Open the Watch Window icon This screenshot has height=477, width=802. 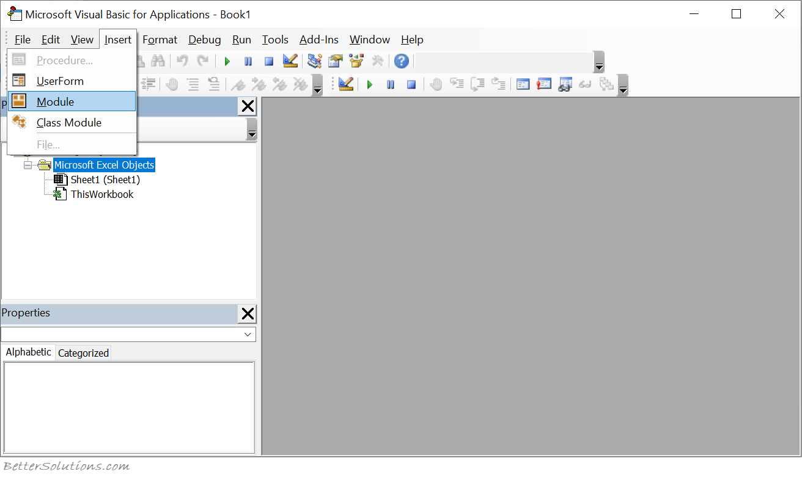[565, 84]
